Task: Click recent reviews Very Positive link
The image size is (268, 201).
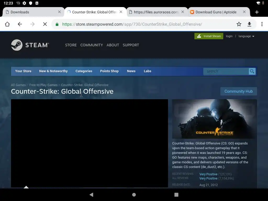Action: point(208,174)
